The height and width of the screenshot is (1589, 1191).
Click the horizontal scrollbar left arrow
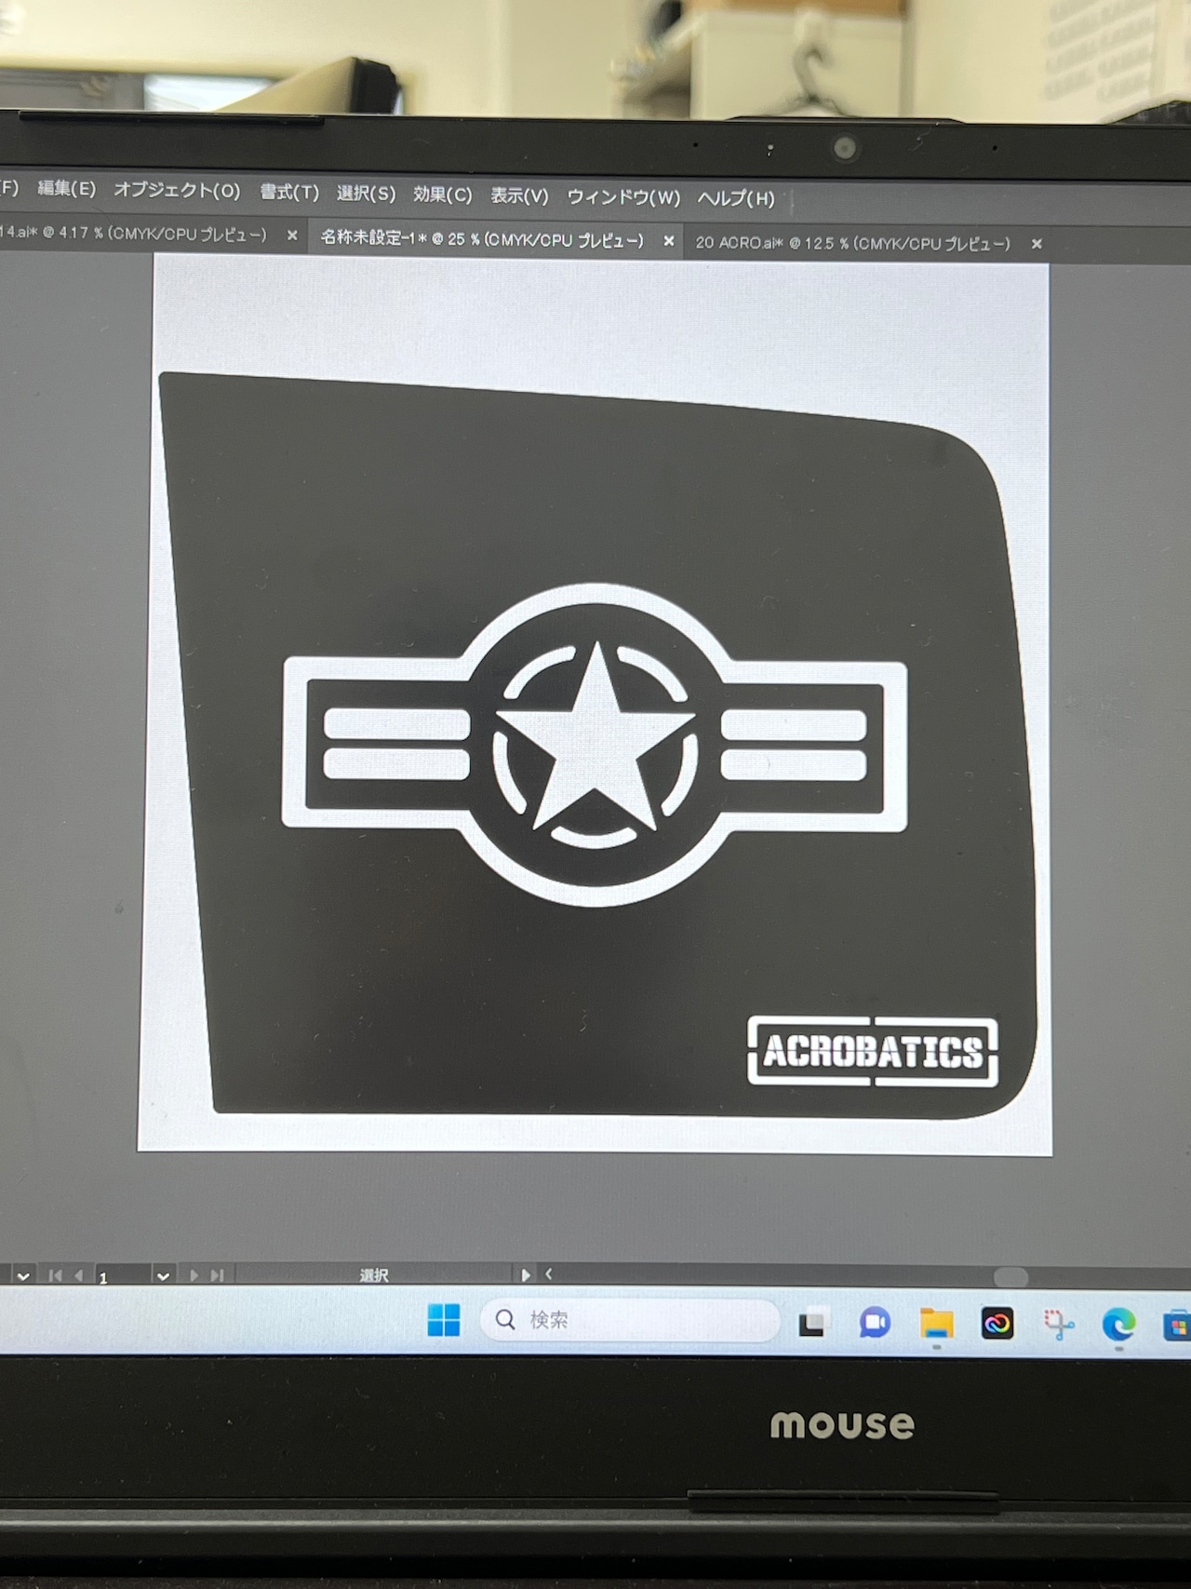548,1274
